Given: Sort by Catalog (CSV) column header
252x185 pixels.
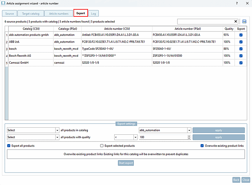Looking at the screenshot, I should 31,29.
